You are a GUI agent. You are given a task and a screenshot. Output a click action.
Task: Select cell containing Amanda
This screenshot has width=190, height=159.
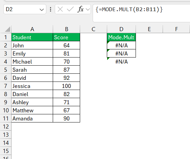click(x=32, y=118)
